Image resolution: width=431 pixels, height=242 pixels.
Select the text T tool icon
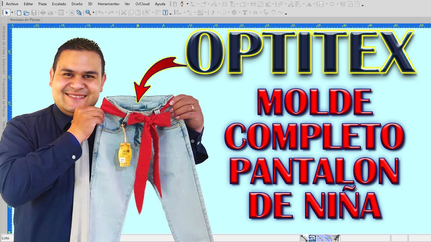(x=245, y=12)
